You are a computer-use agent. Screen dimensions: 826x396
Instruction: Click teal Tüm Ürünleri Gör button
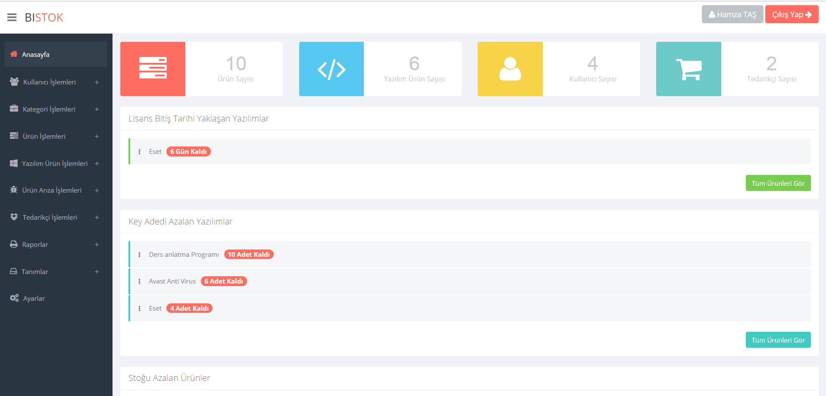(x=778, y=340)
